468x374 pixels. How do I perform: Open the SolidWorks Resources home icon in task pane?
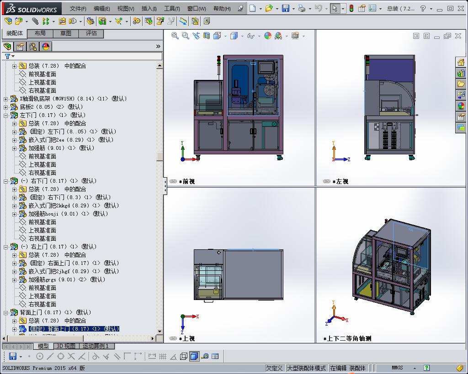pos(461,62)
